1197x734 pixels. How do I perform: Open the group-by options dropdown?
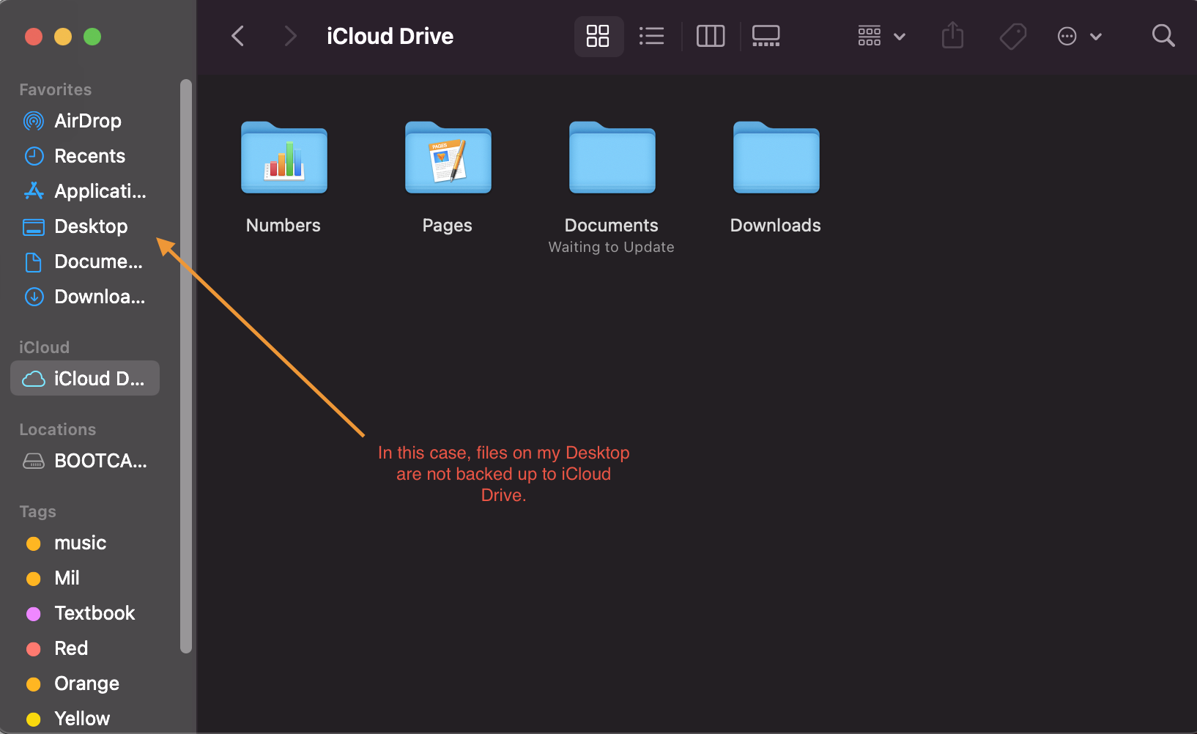pyautogui.click(x=882, y=36)
